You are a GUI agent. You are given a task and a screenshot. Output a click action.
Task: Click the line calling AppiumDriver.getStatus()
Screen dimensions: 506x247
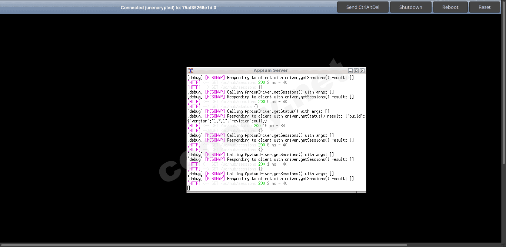pyautogui.click(x=258, y=111)
